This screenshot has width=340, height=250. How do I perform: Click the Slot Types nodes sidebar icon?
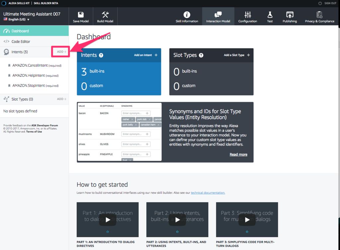(x=6, y=99)
